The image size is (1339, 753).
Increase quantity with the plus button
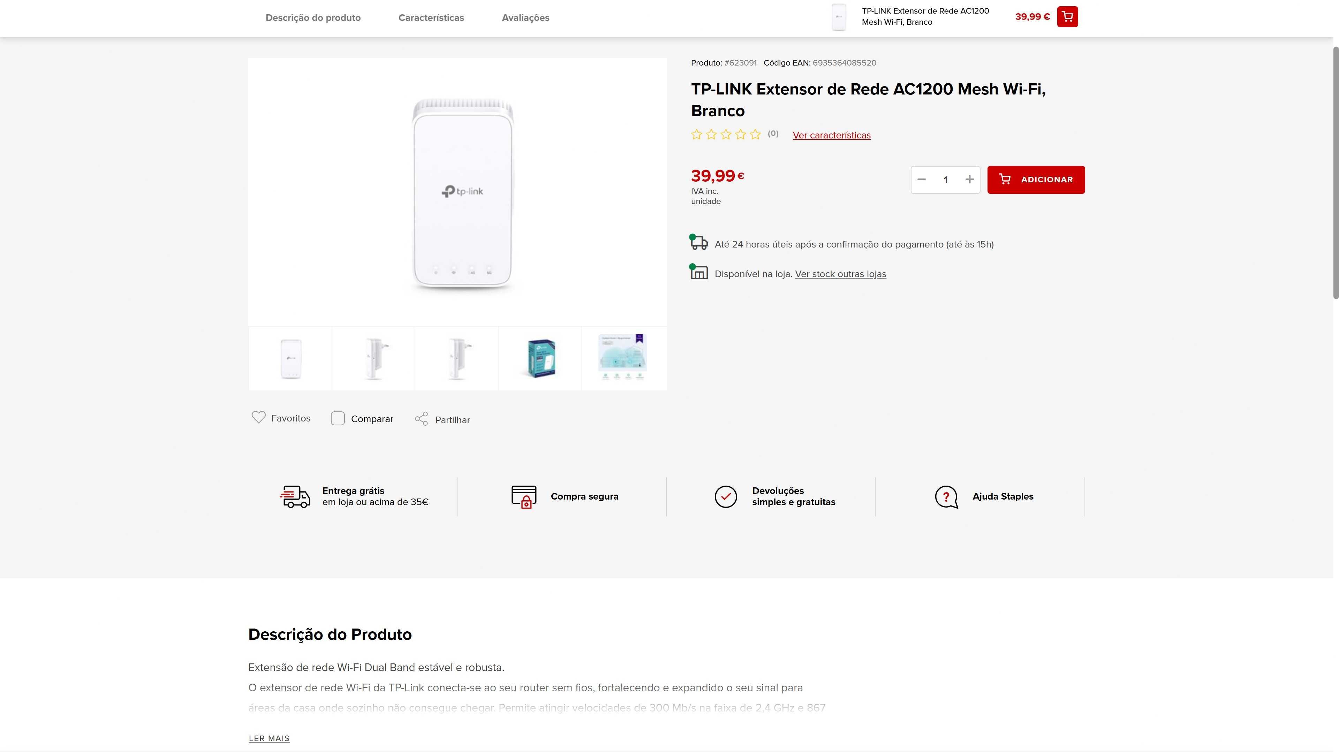coord(969,179)
